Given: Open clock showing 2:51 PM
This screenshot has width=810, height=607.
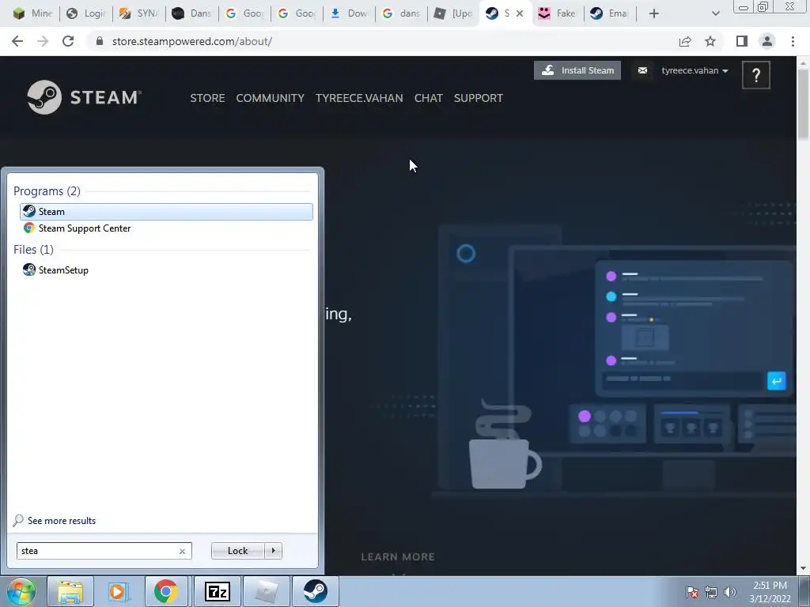Looking at the screenshot, I should (x=770, y=592).
